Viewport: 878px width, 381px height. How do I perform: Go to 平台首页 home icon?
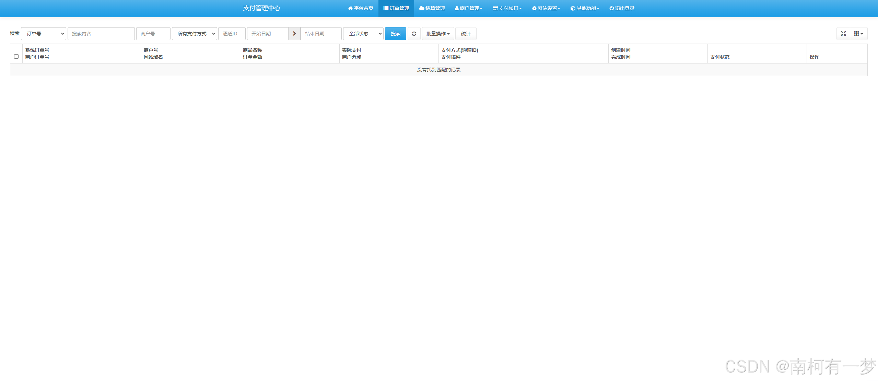tap(361, 8)
